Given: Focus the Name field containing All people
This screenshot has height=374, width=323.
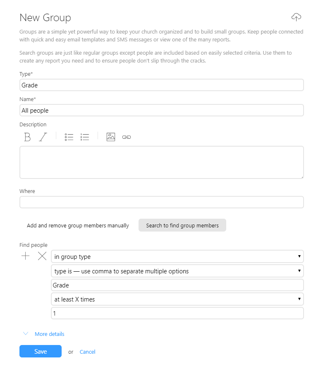Looking at the screenshot, I should coord(161,111).
